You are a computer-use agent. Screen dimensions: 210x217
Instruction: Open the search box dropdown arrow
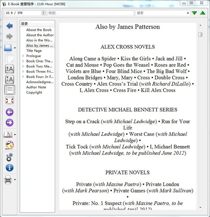pos(188,13)
